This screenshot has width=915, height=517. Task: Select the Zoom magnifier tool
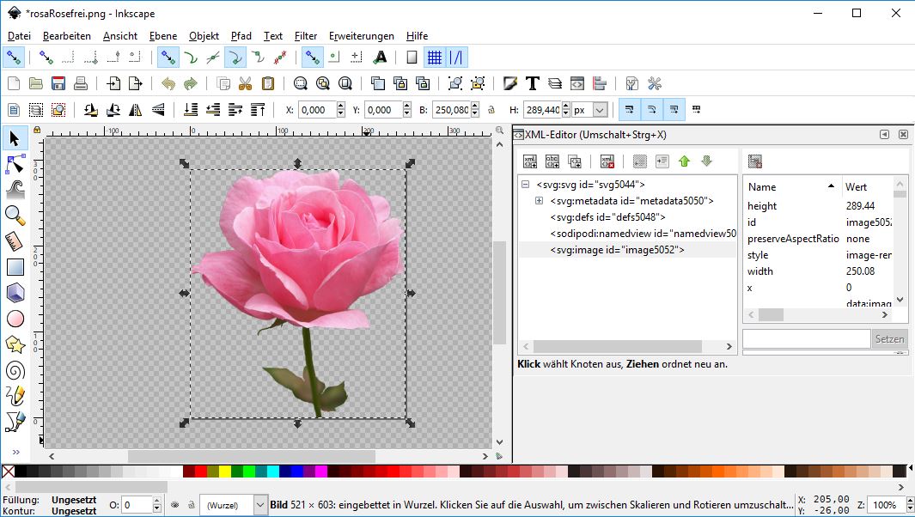15,215
